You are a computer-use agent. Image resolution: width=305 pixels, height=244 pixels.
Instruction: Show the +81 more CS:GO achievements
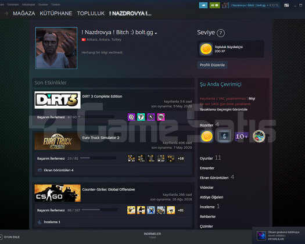181,210
